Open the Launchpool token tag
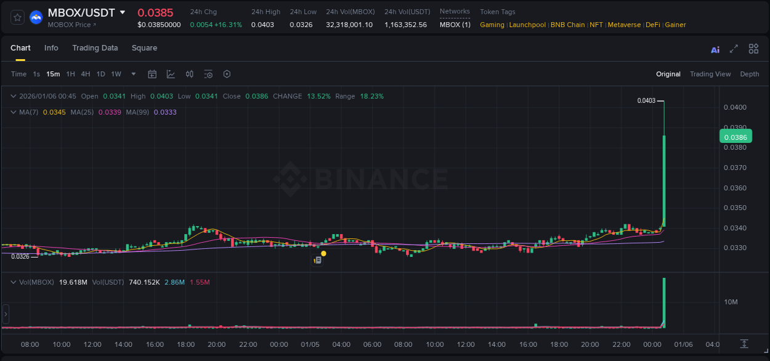The height and width of the screenshot is (361, 770). [527, 25]
